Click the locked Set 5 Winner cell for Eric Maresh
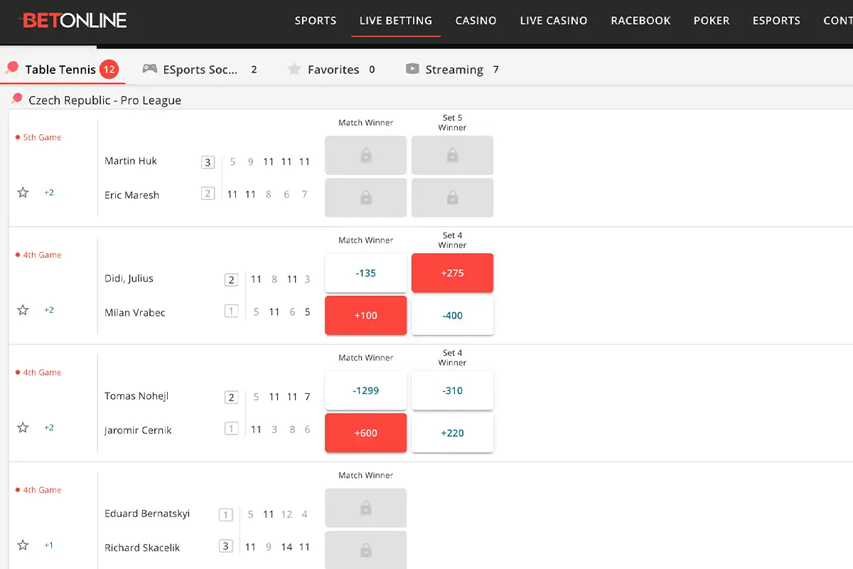Screen dimensions: 853x569 tap(452, 198)
